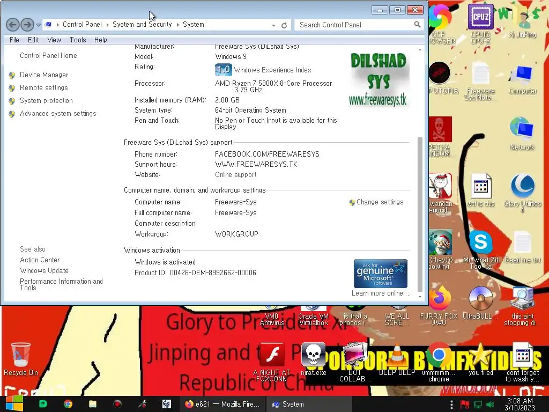Click the System taskbar button
This screenshot has height=412, width=549.
[x=309, y=404]
